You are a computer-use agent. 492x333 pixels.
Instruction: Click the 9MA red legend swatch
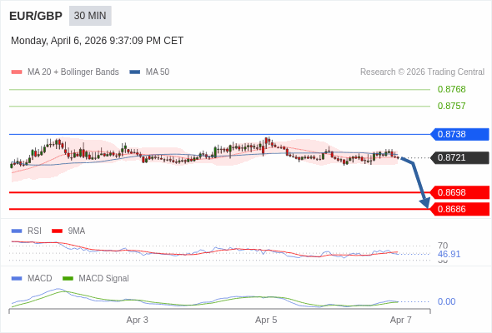point(57,231)
